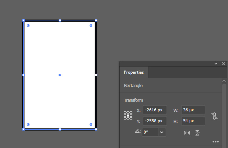Click the panel scrollbar up arrow

click(x=224, y=81)
